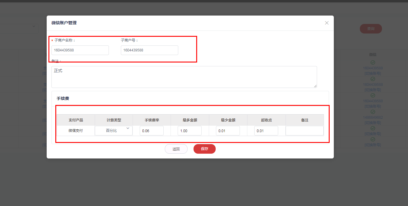
Task: Click the 最少金额 input field
Action: (x=228, y=131)
